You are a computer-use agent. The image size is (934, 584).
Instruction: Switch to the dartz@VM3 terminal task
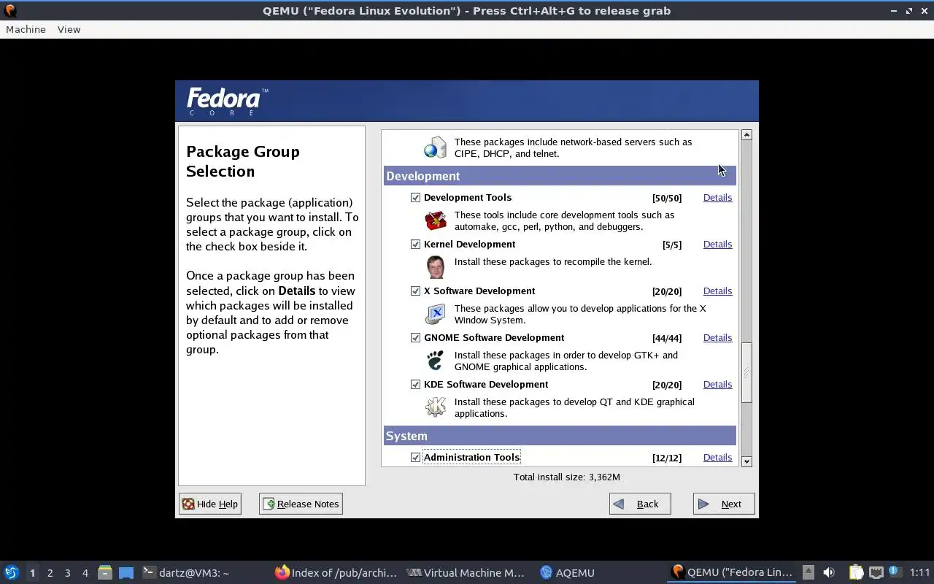185,573
